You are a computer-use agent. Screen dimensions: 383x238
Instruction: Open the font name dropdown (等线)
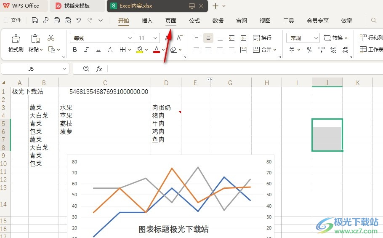[x=130, y=38]
